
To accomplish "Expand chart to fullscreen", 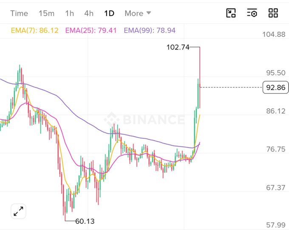I will 18,211.
